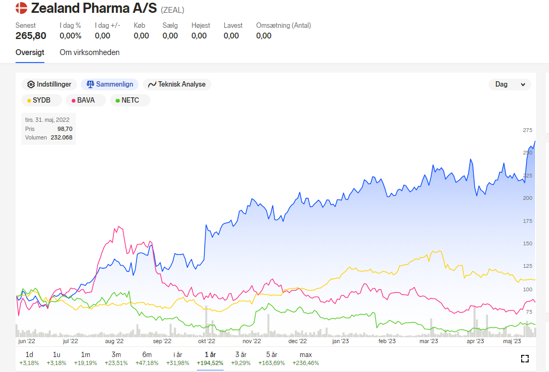The width and height of the screenshot is (549, 372).
Task: Select the 1u time range
Action: pos(56,359)
